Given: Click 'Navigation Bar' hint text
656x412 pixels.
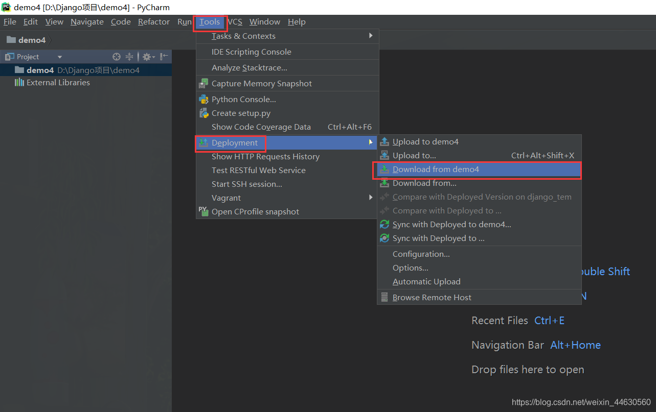Looking at the screenshot, I should coord(508,345).
